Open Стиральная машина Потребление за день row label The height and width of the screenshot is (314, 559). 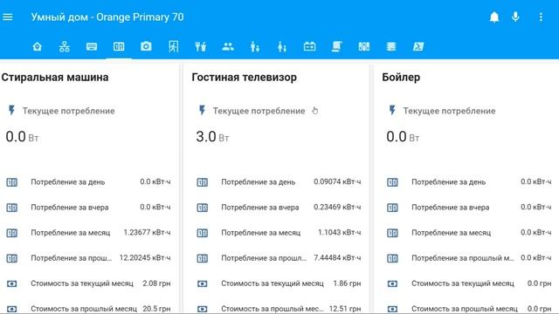[x=68, y=182]
